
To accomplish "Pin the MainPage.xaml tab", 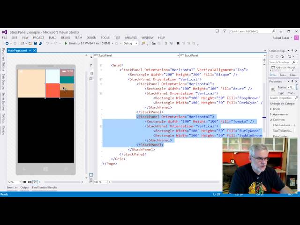I will pyautogui.click(x=30, y=51).
